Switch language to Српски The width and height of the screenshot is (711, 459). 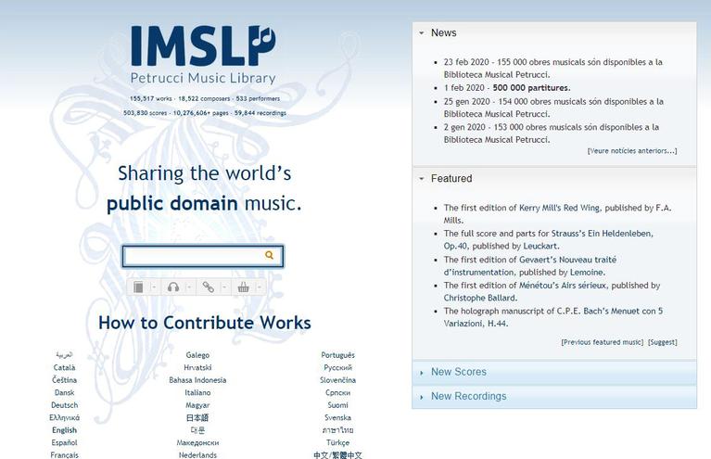click(337, 392)
